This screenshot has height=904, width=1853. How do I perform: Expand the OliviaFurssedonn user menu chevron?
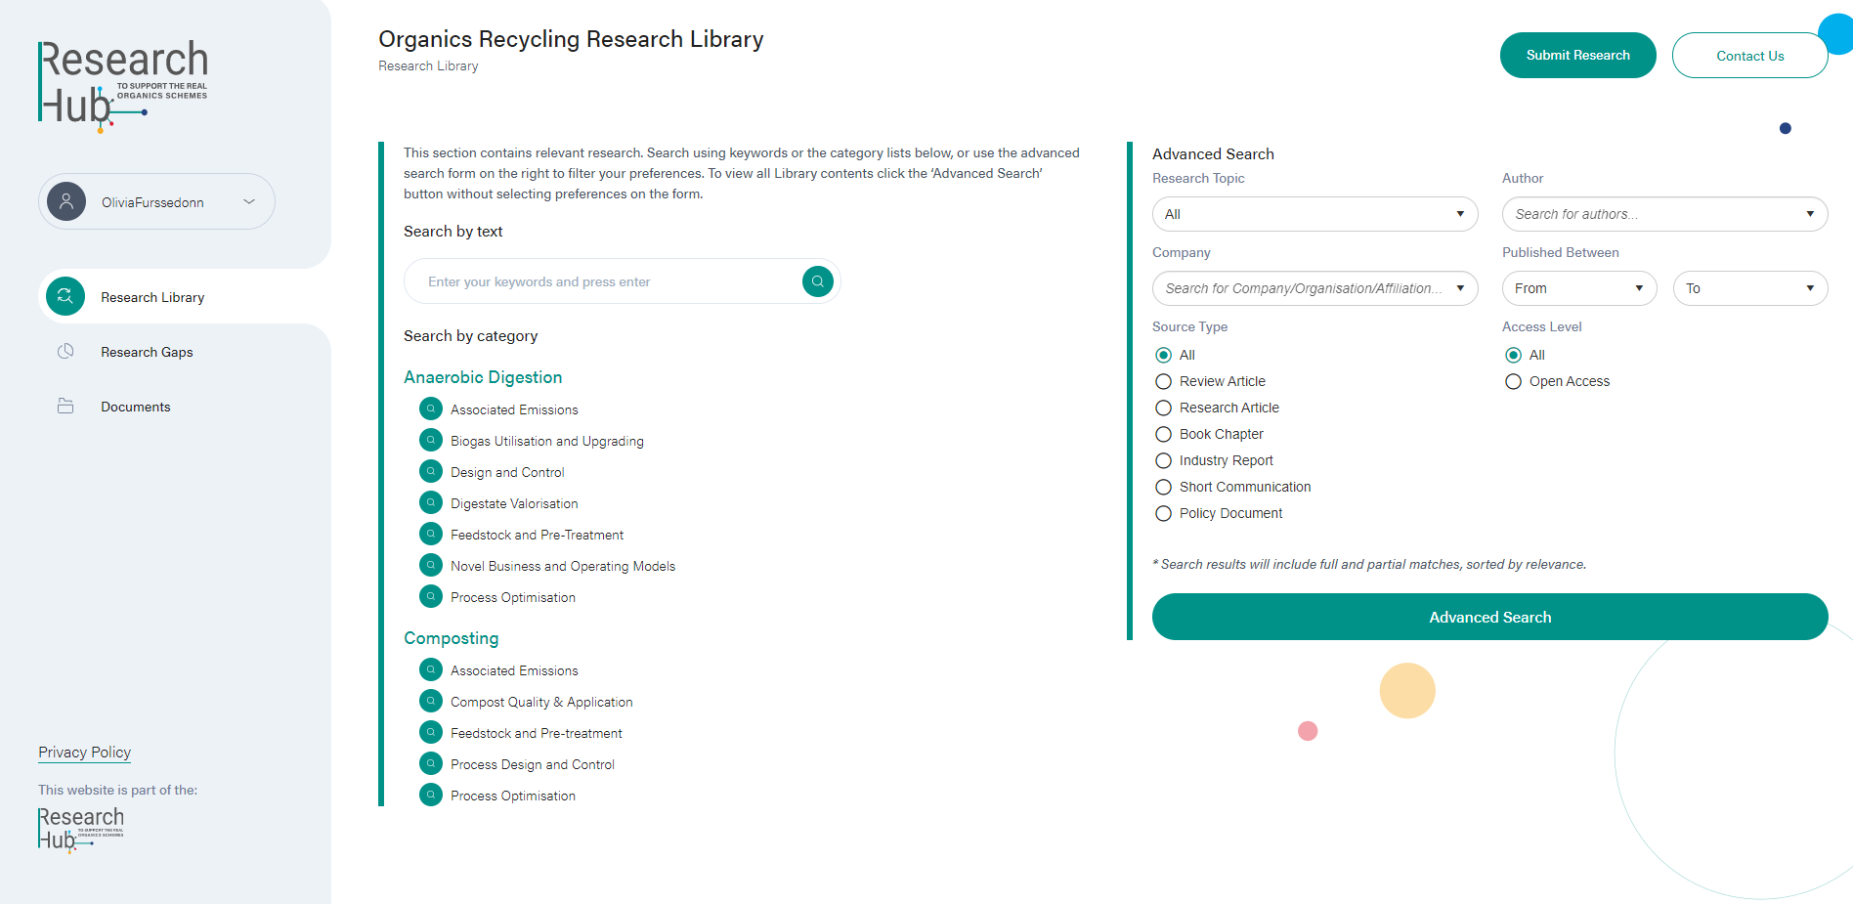point(249,201)
